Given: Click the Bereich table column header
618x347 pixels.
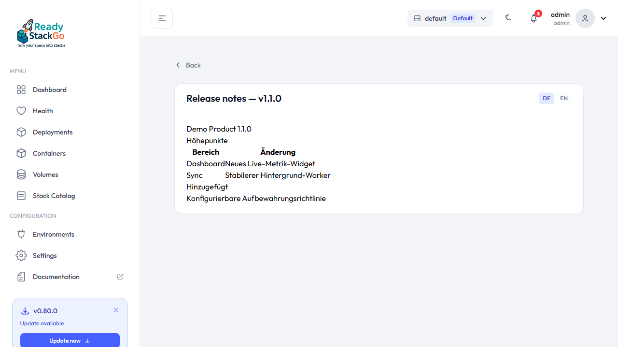Looking at the screenshot, I should [206, 152].
